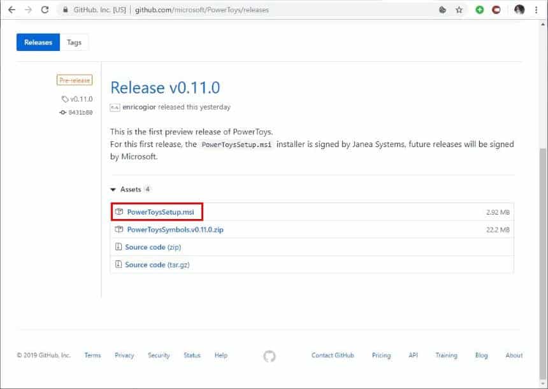Open the Status footer link
The height and width of the screenshot is (389, 548).
(x=192, y=355)
